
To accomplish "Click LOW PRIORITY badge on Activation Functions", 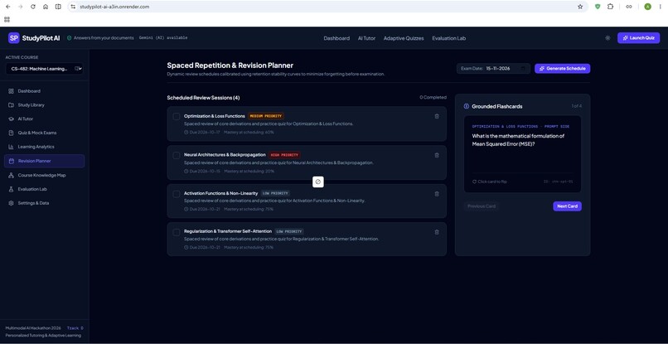I will [x=275, y=193].
